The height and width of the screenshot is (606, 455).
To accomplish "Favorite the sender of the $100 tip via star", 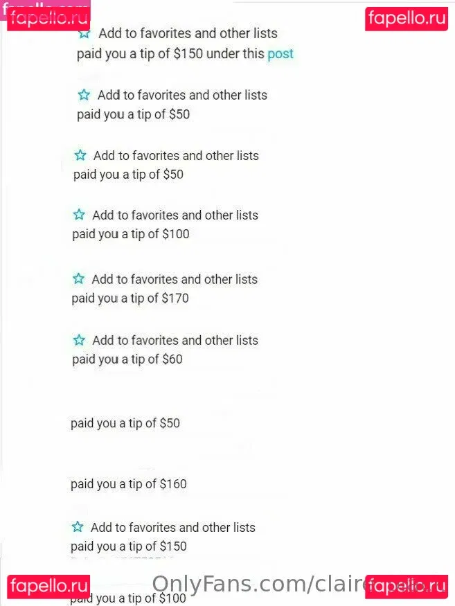I will coord(79,215).
